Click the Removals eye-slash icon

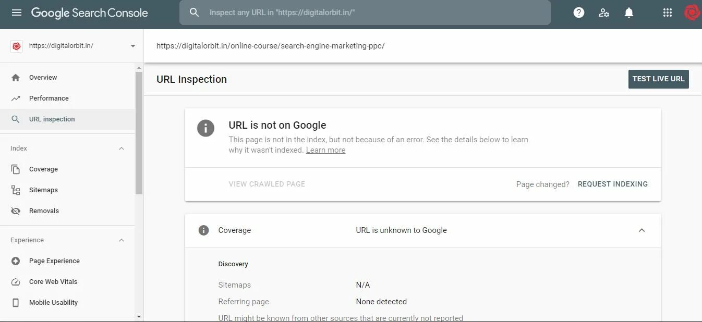pyautogui.click(x=16, y=211)
